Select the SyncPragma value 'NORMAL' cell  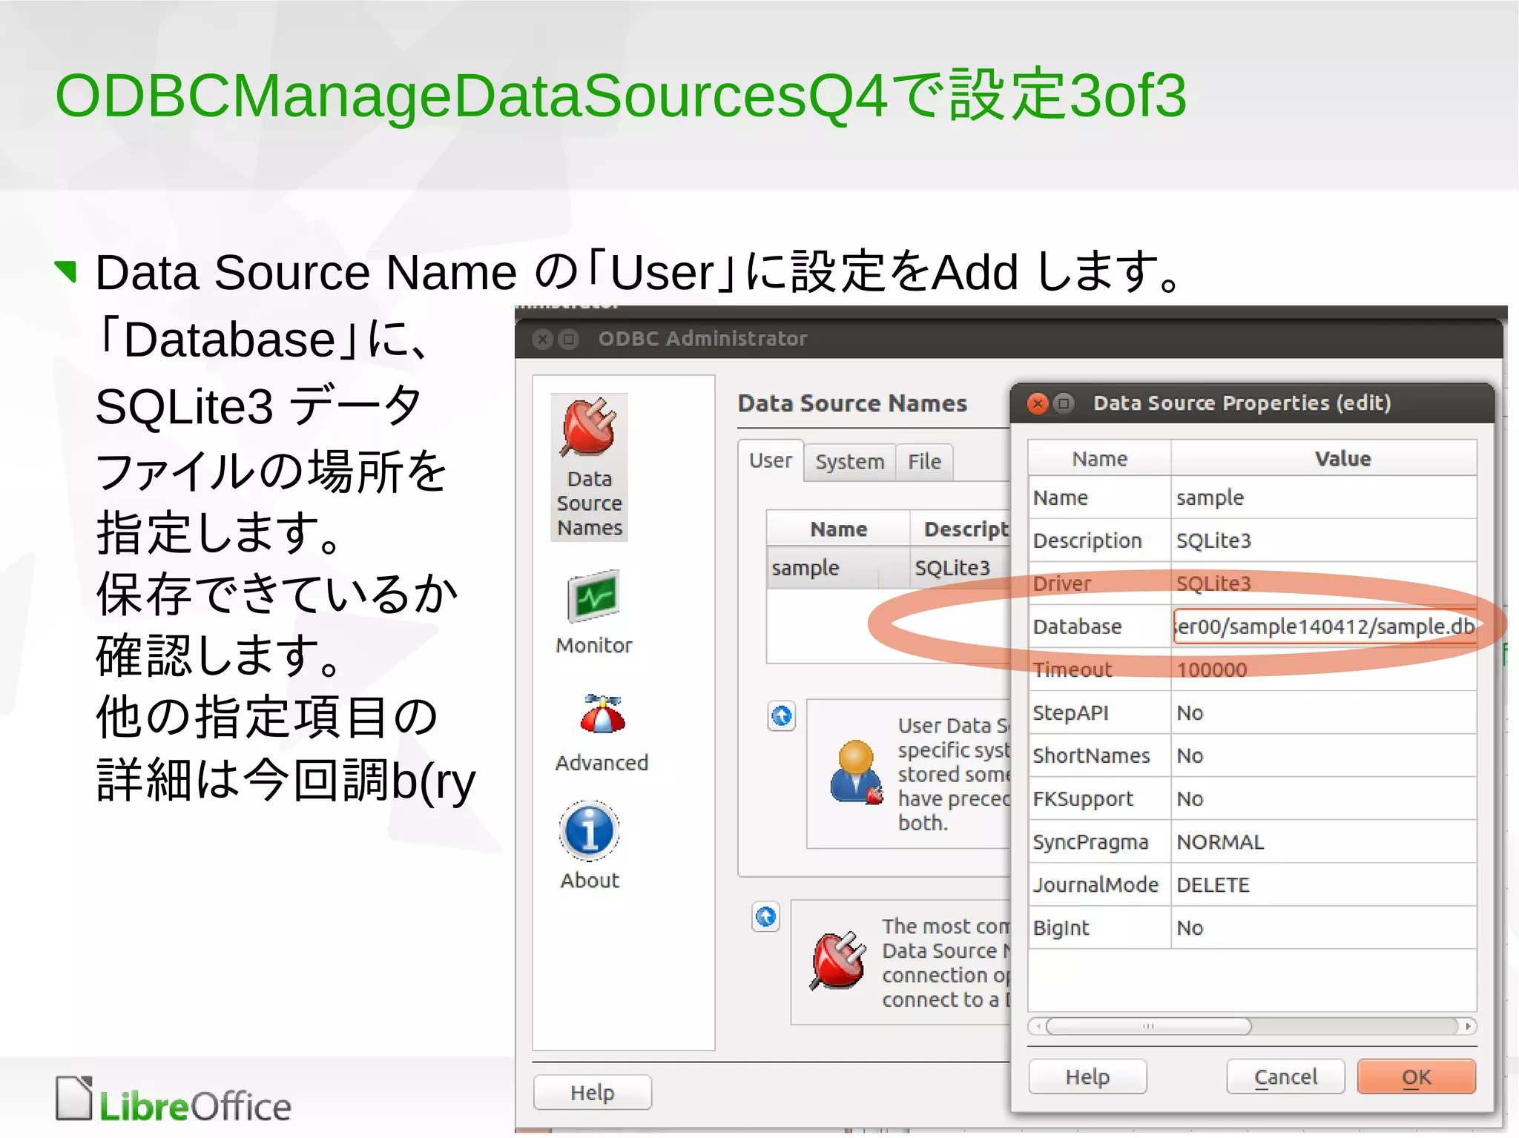[1324, 841]
